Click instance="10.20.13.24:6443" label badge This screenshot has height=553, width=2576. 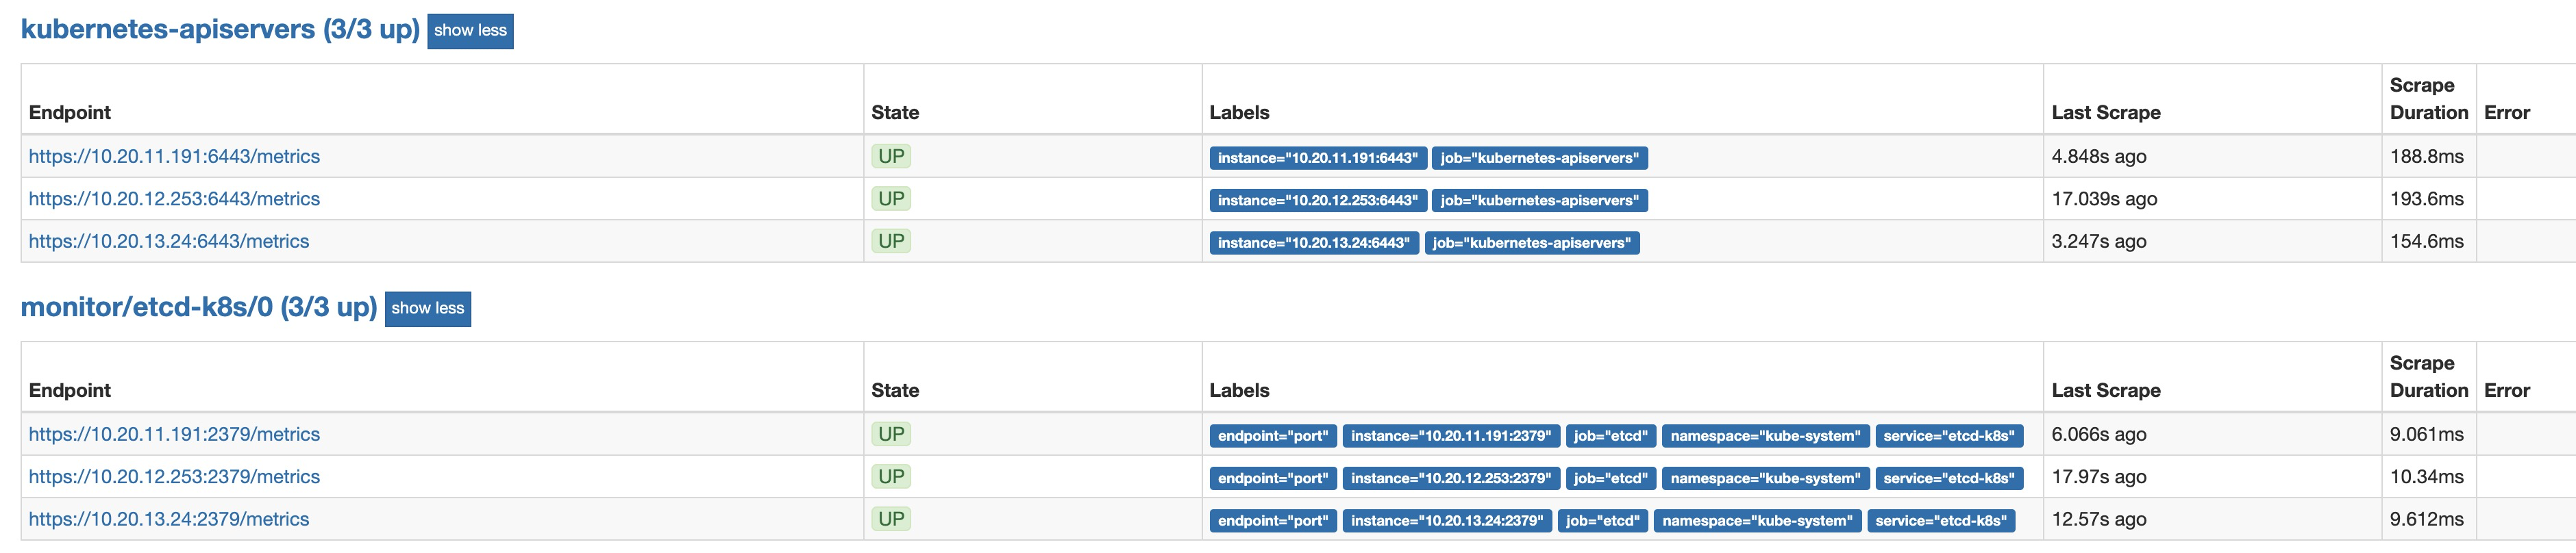pos(1314,242)
